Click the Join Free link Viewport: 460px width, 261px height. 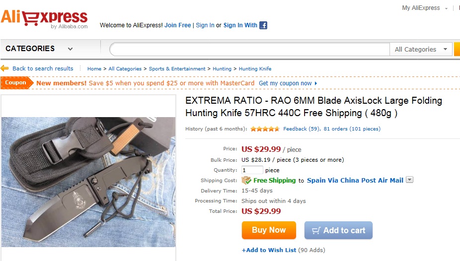pos(178,25)
